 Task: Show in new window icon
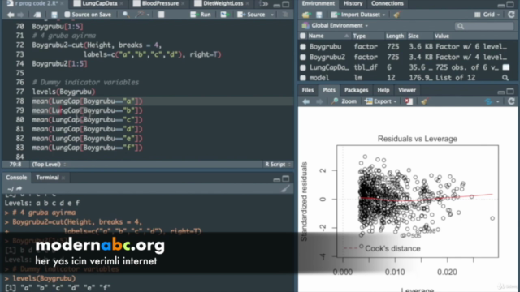coord(37,15)
